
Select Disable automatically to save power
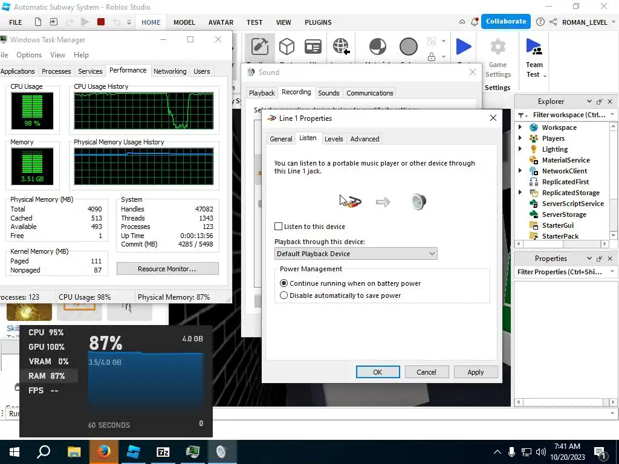(284, 295)
